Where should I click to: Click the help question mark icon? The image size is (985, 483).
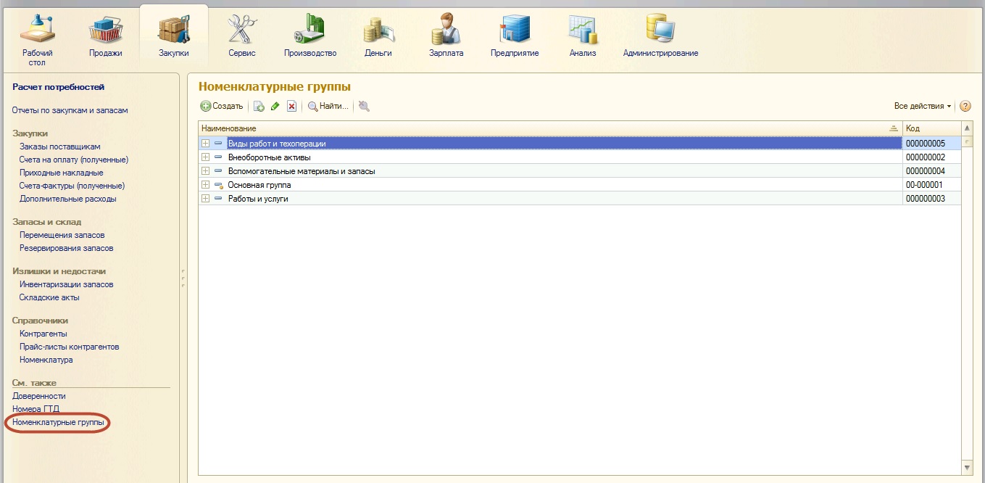click(x=965, y=106)
